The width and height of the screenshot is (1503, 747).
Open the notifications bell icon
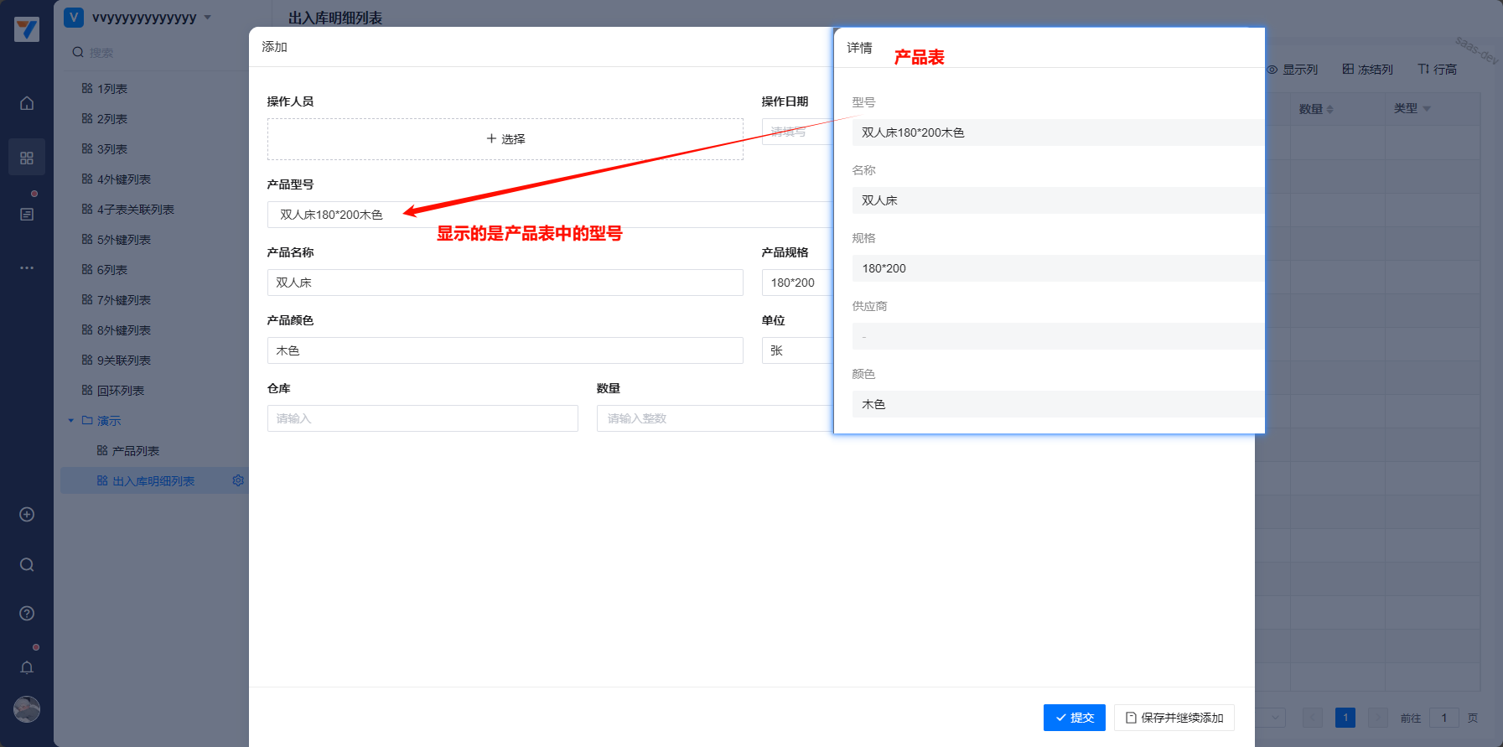(27, 667)
